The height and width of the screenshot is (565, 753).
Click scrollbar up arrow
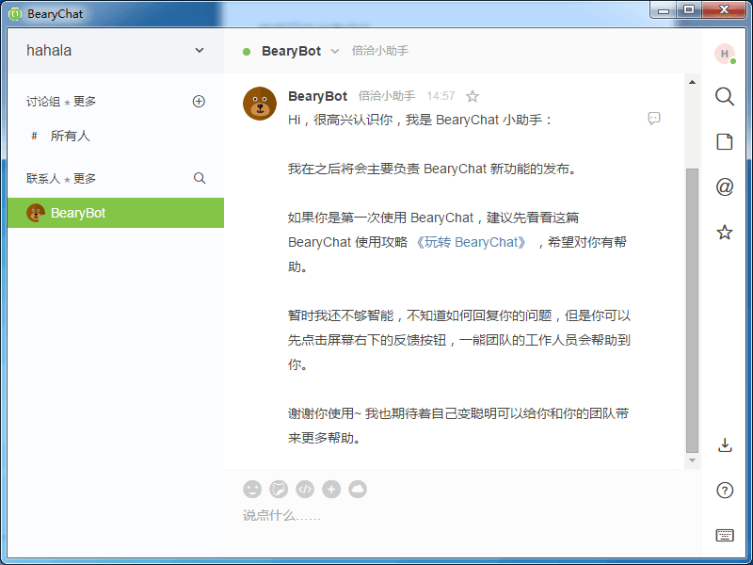(x=692, y=82)
